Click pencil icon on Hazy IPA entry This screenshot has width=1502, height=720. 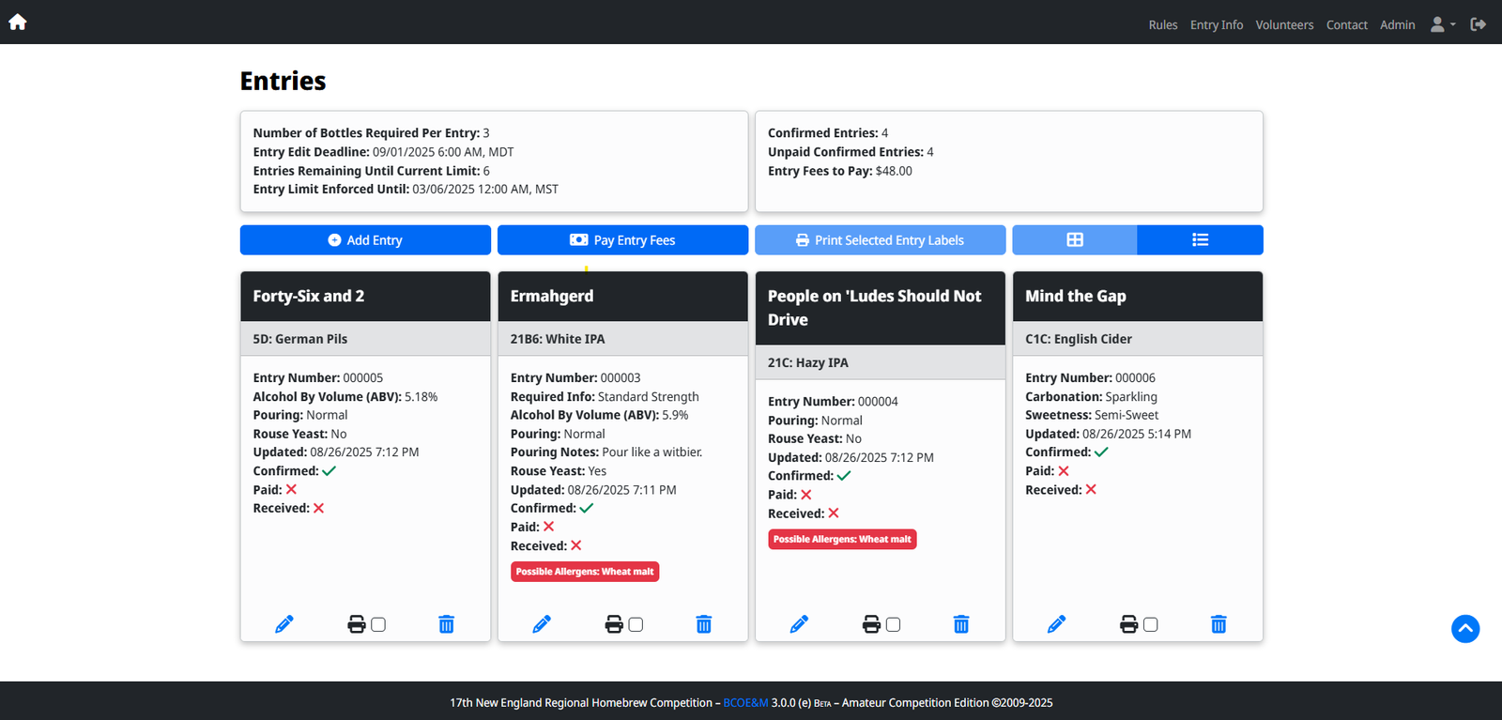tap(799, 624)
